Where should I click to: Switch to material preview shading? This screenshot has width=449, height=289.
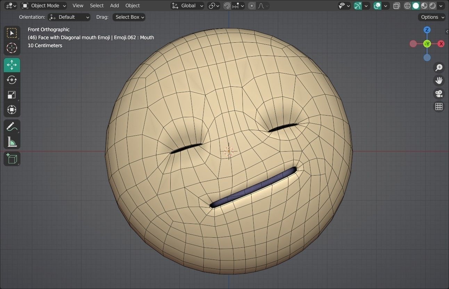(424, 6)
